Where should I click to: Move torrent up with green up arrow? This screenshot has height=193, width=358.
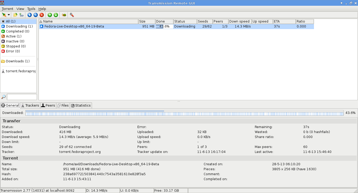click(x=50, y=15)
